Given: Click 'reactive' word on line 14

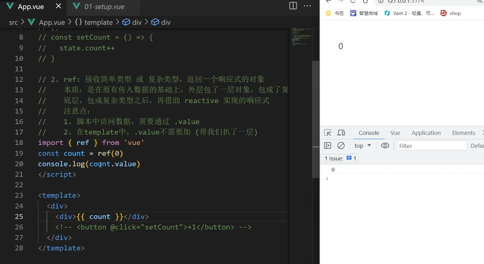Looking at the screenshot, I should (202, 101).
